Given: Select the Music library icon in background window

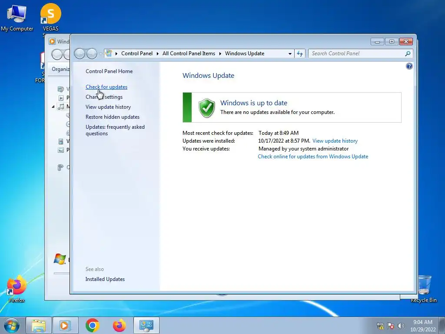Looking at the screenshot, I should 61,107.
